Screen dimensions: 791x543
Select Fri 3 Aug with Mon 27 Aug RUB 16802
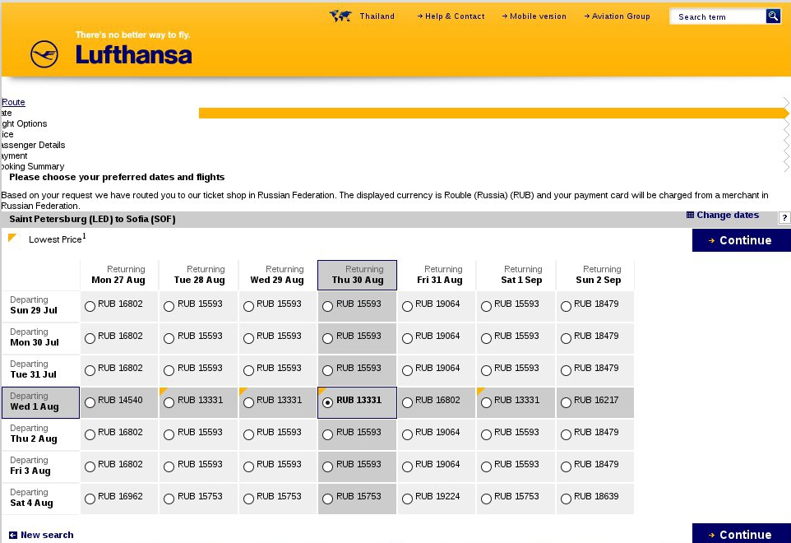(x=90, y=467)
